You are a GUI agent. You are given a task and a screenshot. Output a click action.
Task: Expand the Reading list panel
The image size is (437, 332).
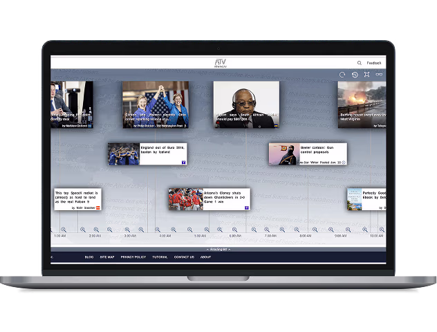[218, 249]
